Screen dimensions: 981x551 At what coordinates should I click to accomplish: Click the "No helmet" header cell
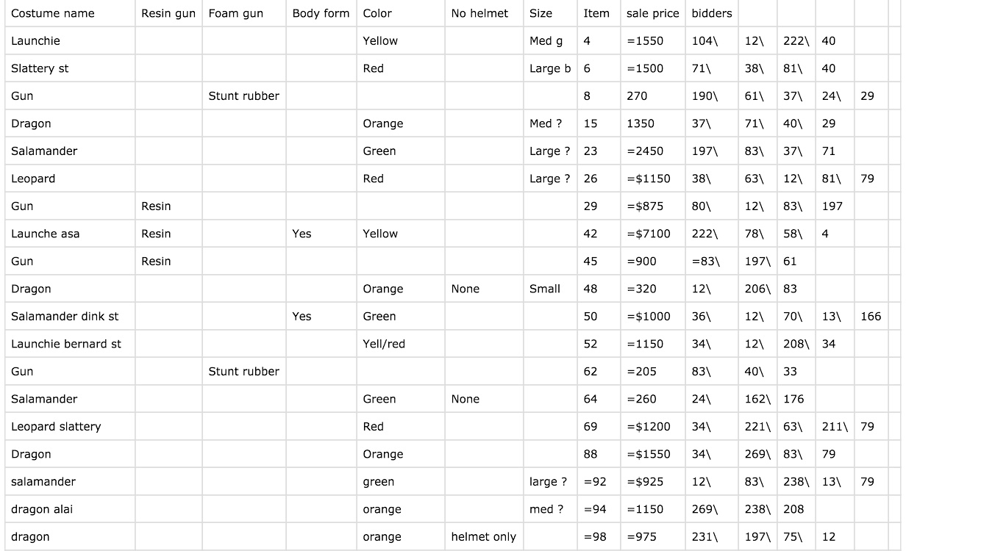tap(479, 13)
